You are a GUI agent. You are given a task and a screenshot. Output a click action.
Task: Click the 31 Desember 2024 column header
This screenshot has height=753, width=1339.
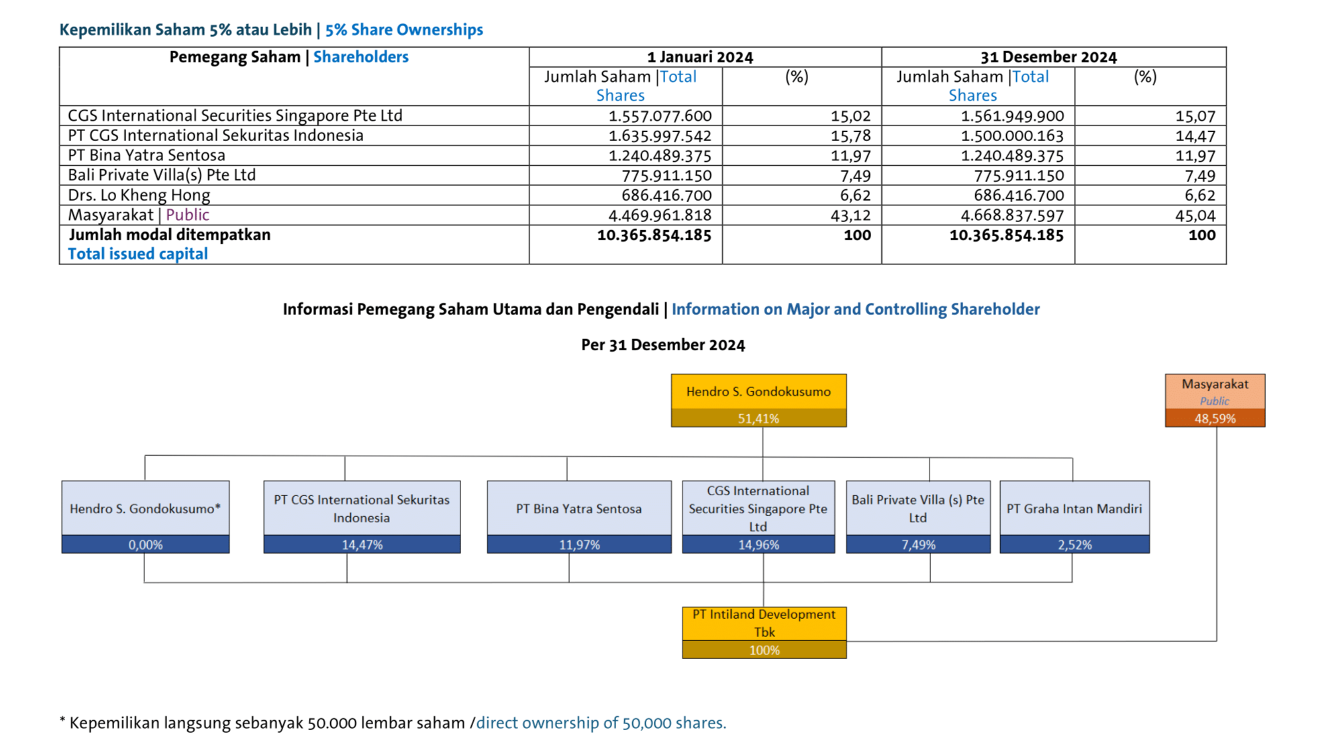(1048, 57)
